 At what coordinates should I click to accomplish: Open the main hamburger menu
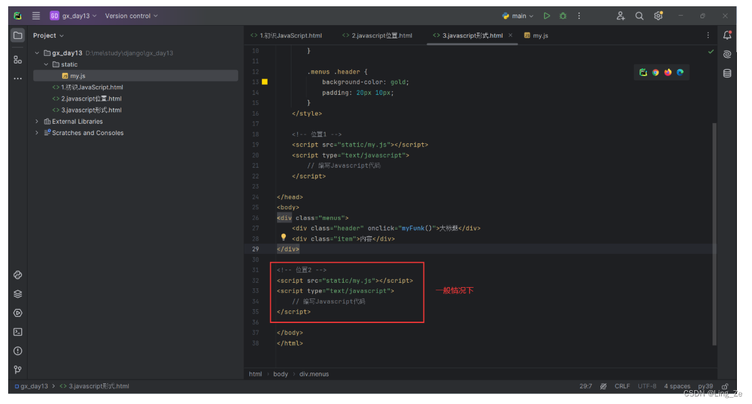click(x=36, y=16)
